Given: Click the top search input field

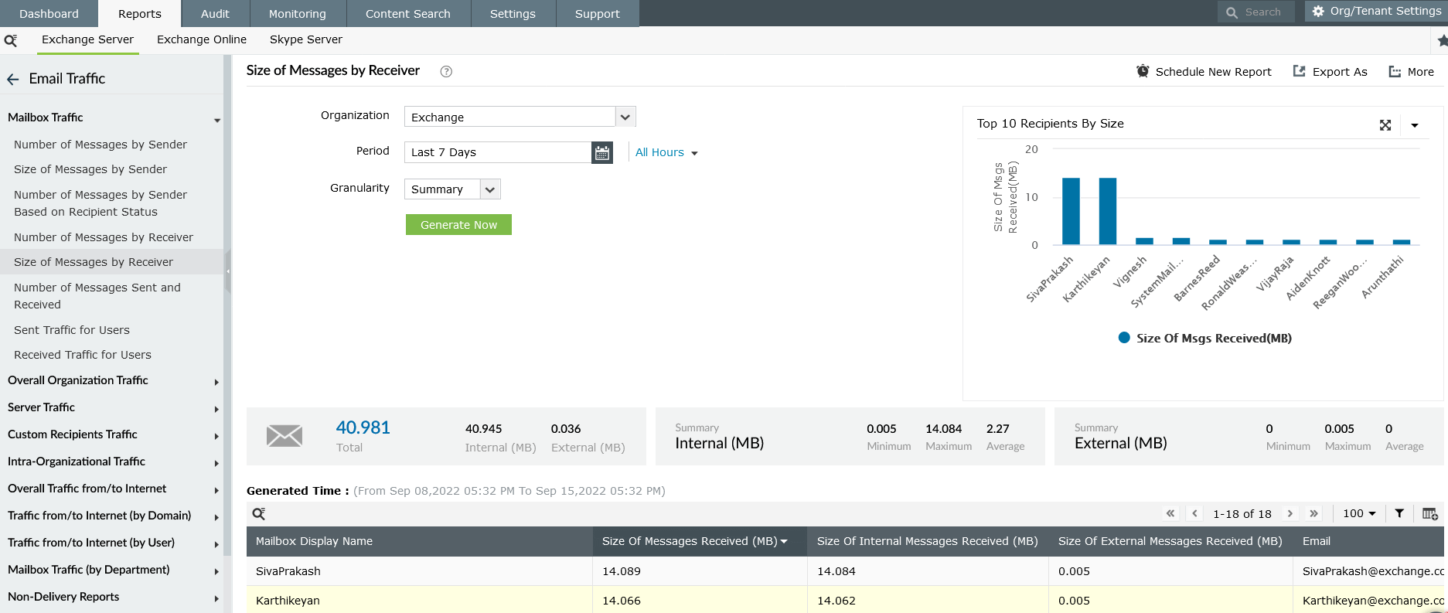Looking at the screenshot, I should tap(1256, 12).
